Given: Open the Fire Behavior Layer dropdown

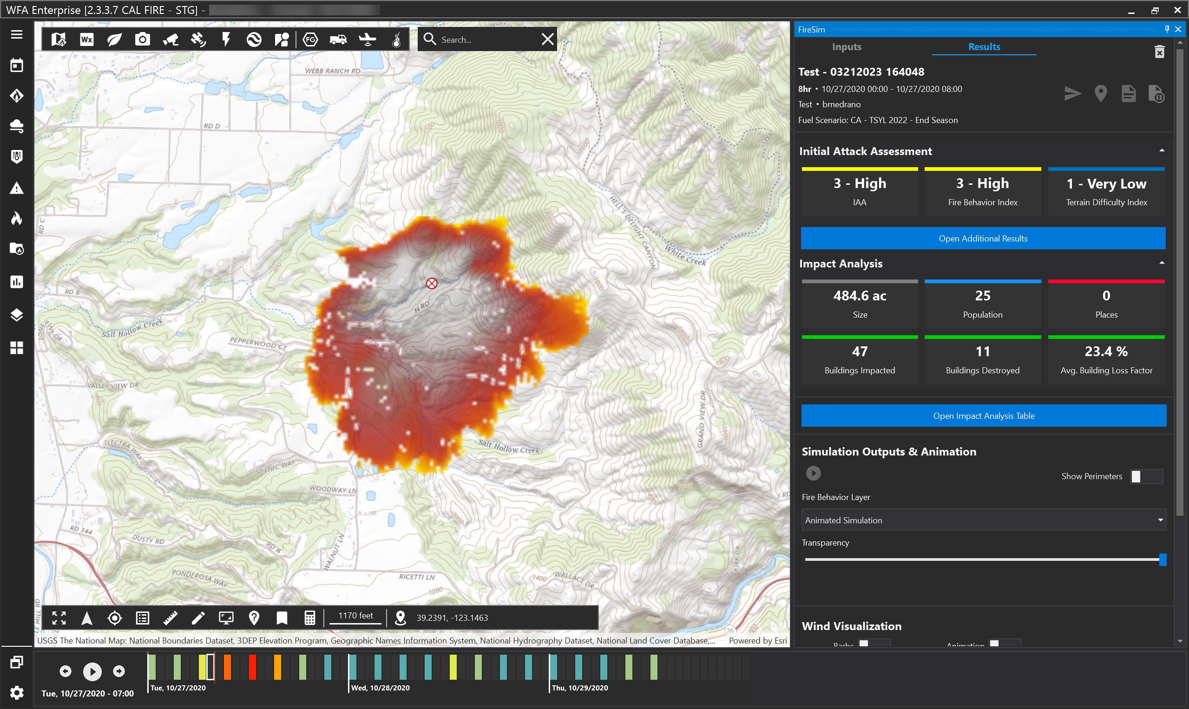Looking at the screenshot, I should coord(984,520).
